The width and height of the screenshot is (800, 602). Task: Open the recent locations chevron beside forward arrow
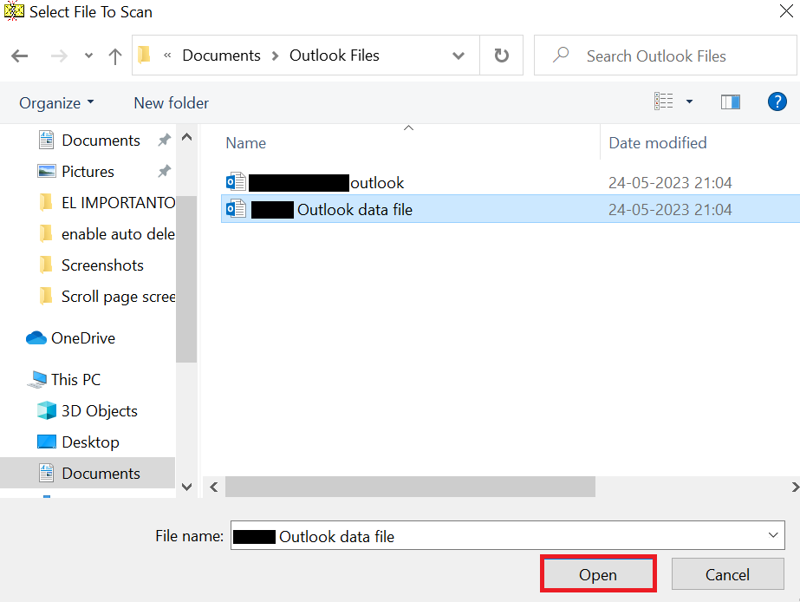pos(88,56)
